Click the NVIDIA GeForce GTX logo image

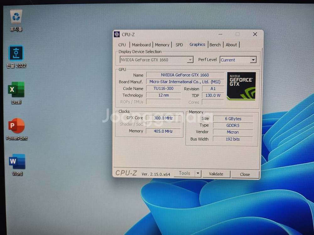click(241, 86)
